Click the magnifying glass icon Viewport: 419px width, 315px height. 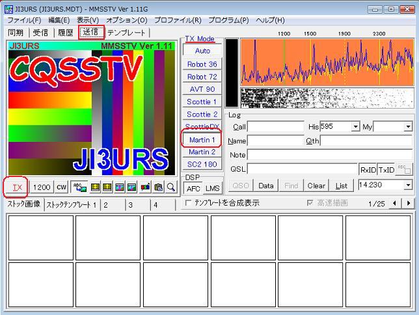point(170,187)
